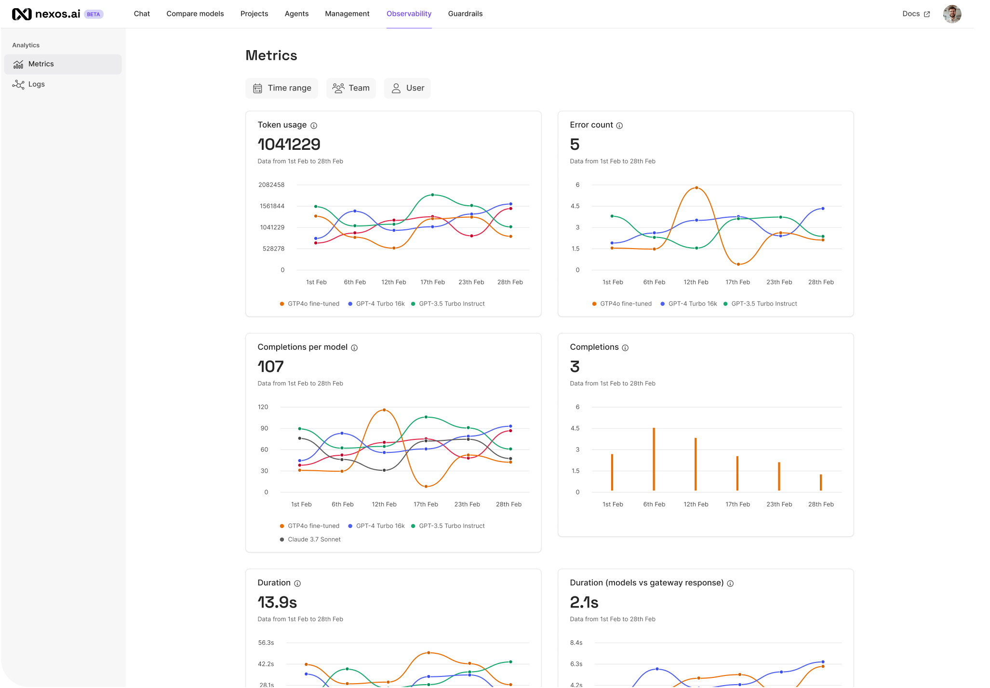This screenshot has height=688, width=990.
Task: Click the Logs nodes icon in sidebar
Action: tap(18, 85)
